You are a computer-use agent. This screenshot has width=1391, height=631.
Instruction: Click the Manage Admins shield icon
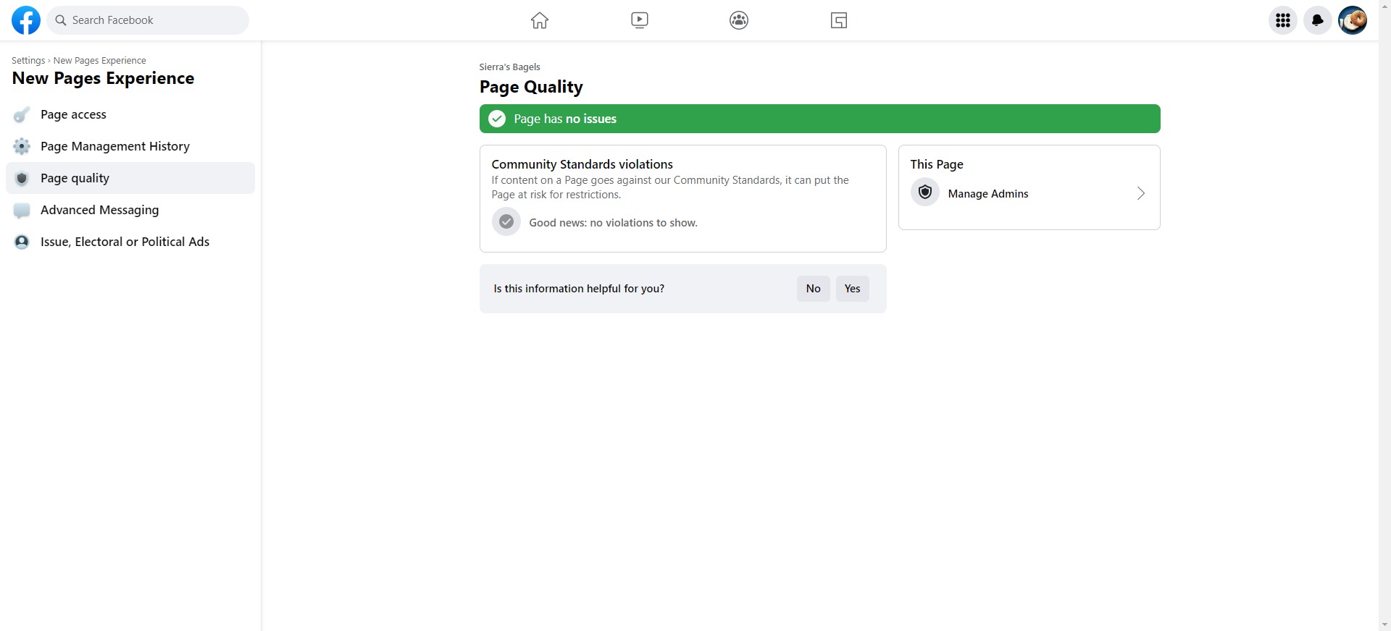tap(925, 193)
